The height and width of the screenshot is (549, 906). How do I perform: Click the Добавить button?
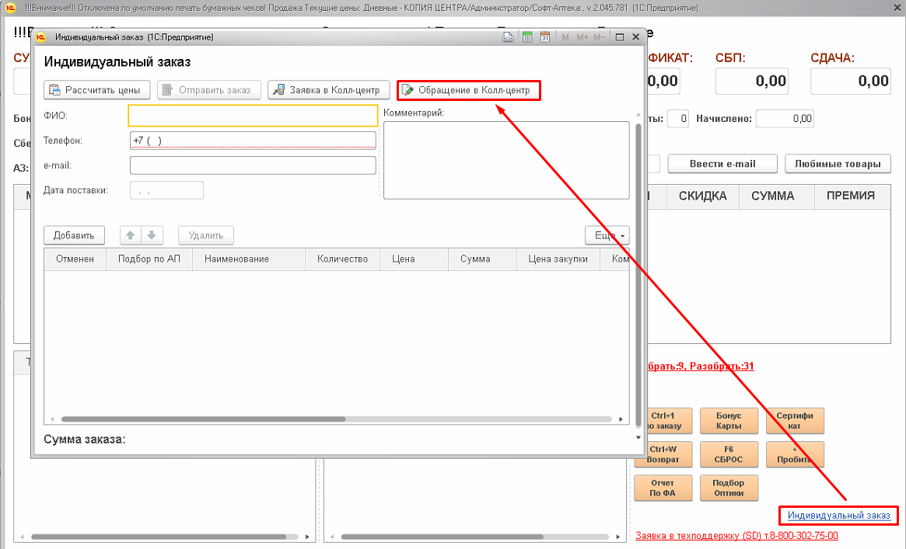click(x=74, y=235)
